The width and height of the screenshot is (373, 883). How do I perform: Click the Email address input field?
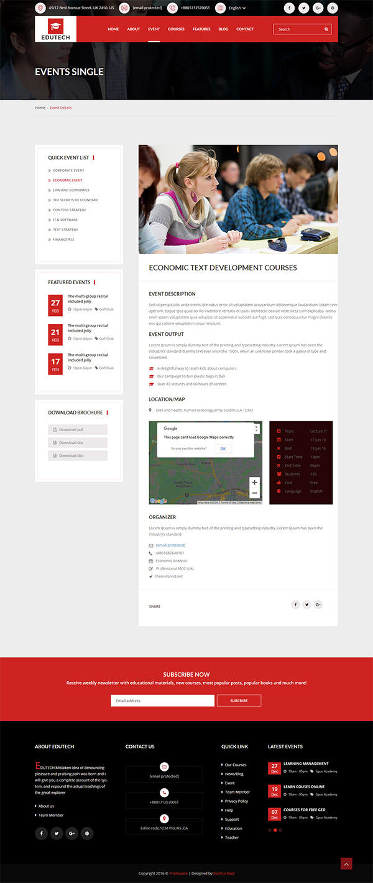pyautogui.click(x=162, y=700)
